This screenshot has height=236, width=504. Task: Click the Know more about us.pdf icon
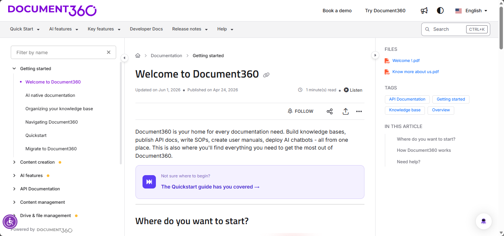pos(387,72)
